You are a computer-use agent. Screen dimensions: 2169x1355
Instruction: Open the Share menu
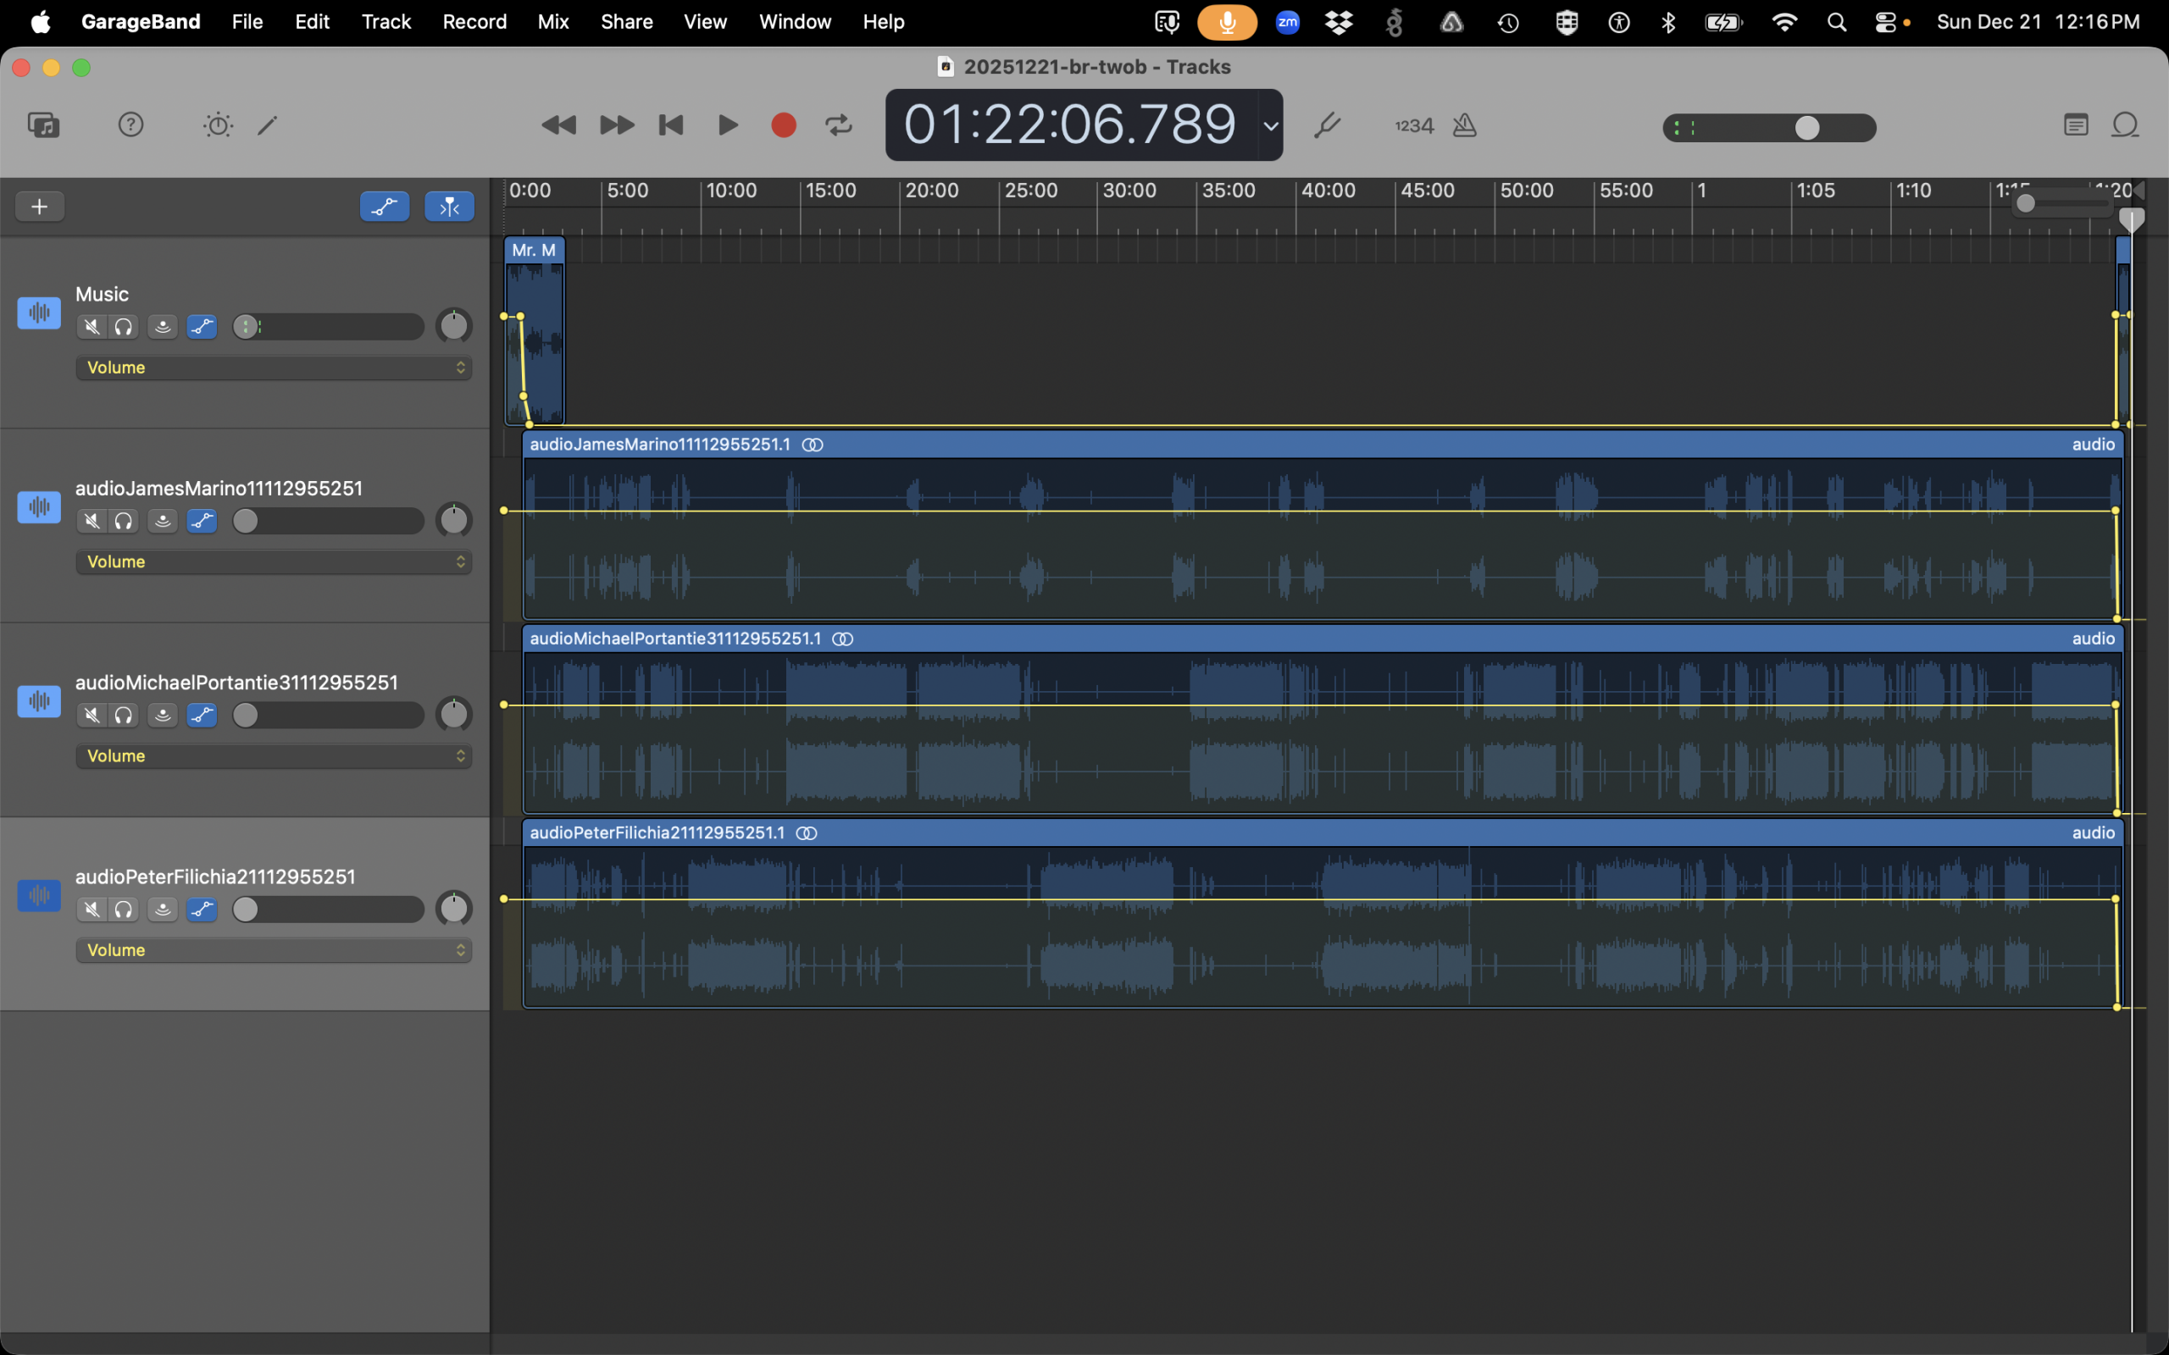click(x=625, y=21)
